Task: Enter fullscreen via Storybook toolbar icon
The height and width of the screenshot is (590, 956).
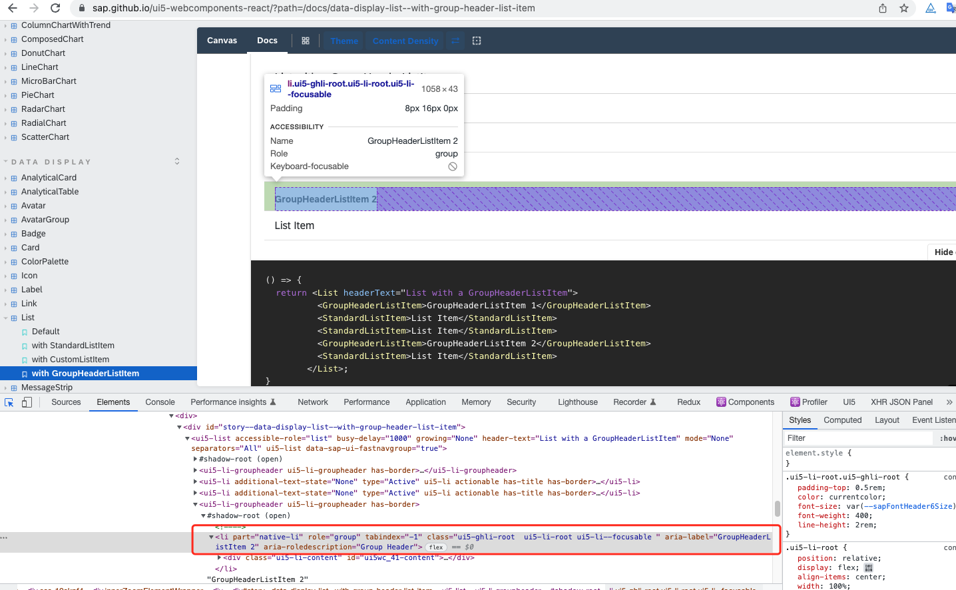Action: [477, 41]
